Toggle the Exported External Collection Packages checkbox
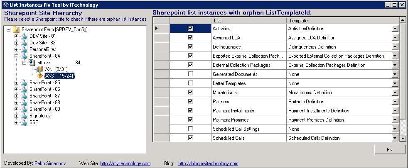Viewport: 408px width, 168px height. pos(190,56)
